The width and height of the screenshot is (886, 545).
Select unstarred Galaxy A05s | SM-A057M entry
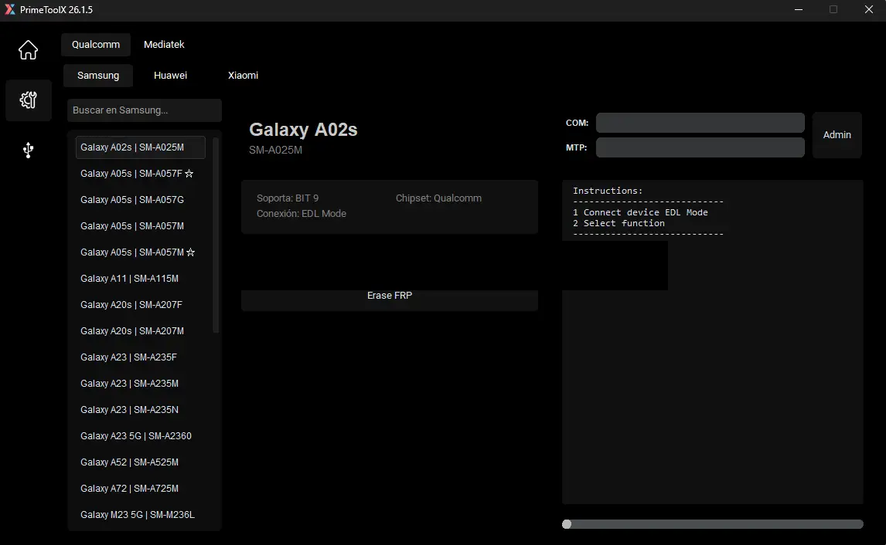(140, 226)
